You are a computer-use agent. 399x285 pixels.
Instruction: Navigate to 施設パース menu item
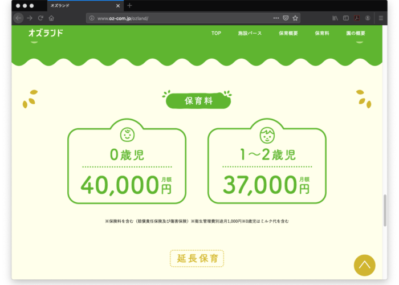[x=250, y=34]
